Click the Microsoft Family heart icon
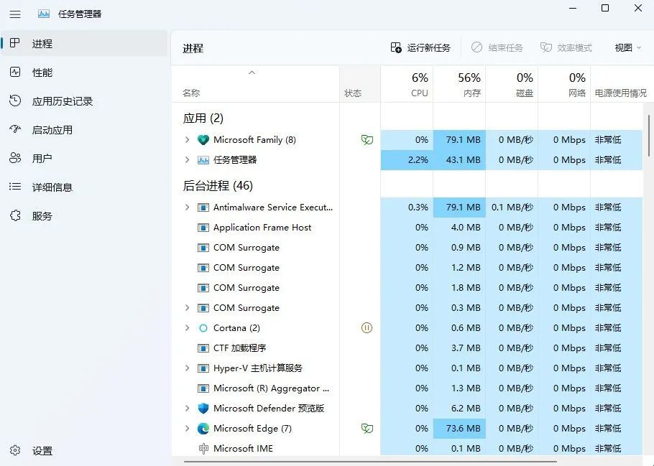This screenshot has height=466, width=654. click(203, 140)
